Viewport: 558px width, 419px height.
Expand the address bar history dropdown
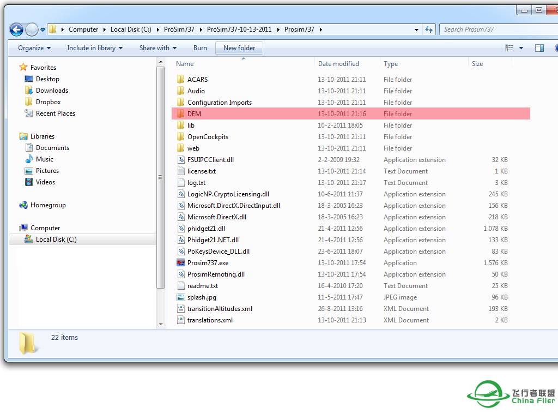coord(417,29)
